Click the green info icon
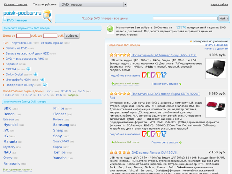This screenshot has height=174, width=232. [x=110, y=29]
